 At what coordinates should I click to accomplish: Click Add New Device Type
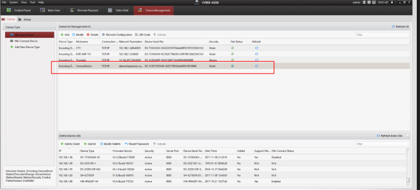[x=27, y=47]
